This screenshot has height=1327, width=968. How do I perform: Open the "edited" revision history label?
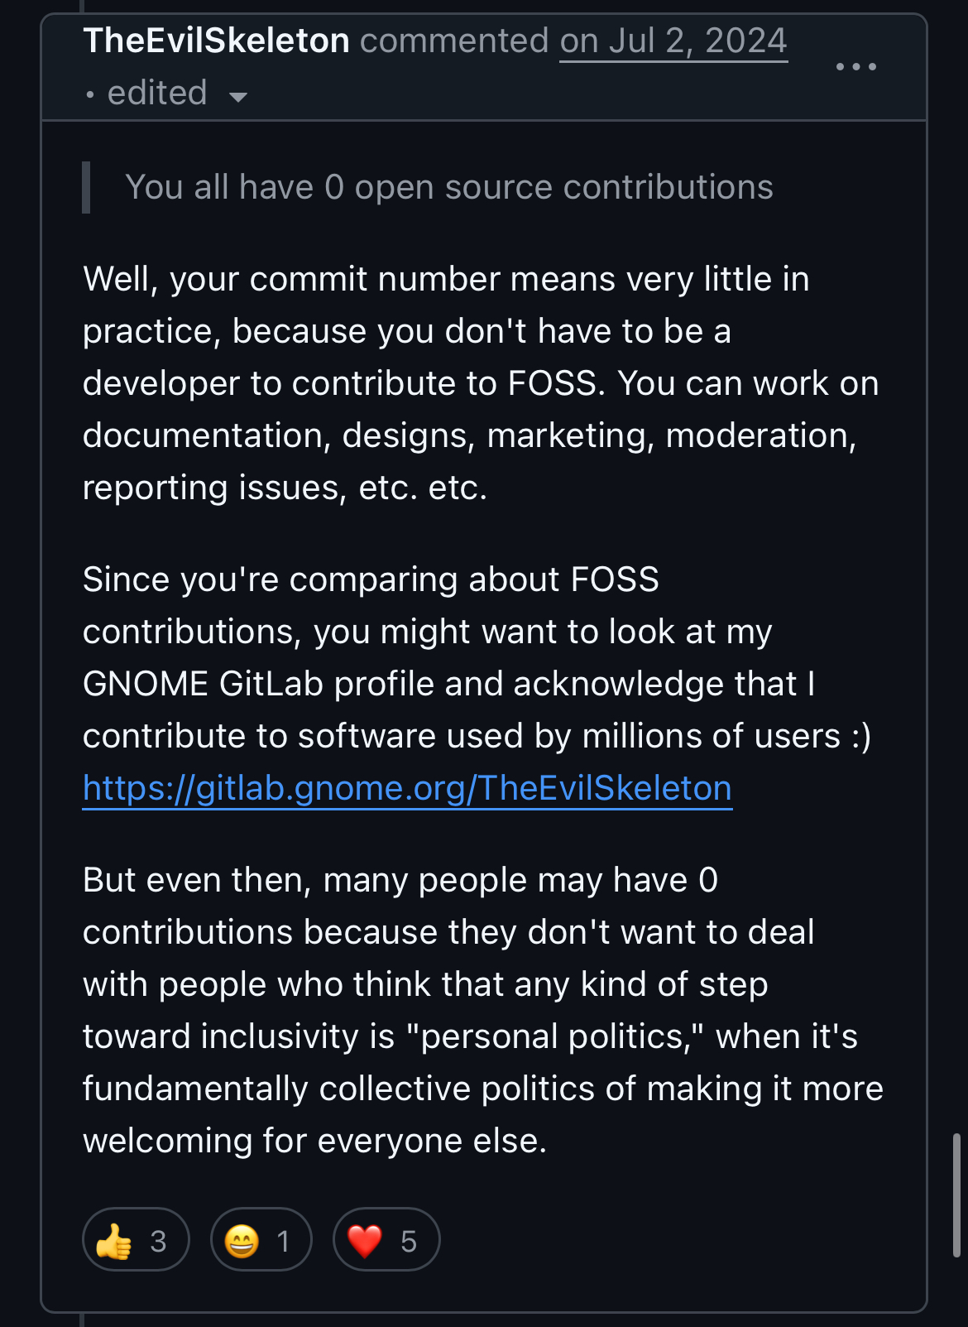157,93
